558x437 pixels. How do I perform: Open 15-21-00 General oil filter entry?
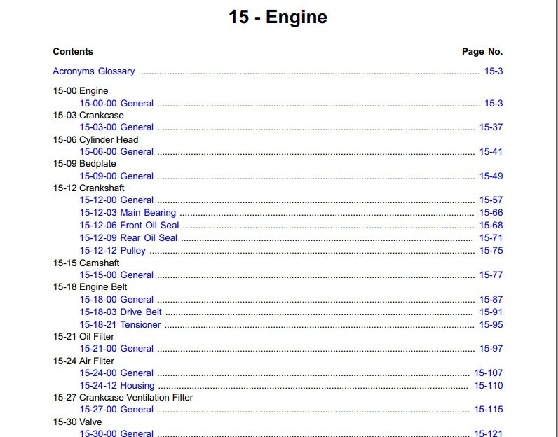(116, 349)
